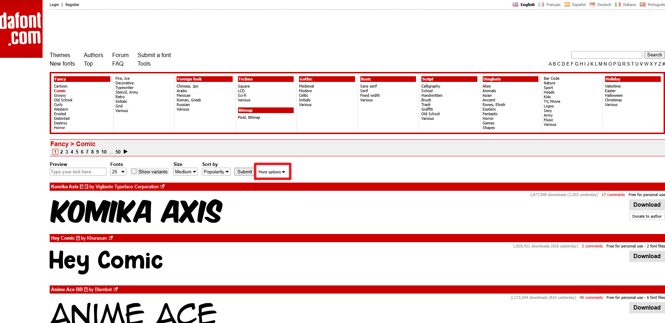665x323 pixels.
Task: Open Forum menu
Action: tap(121, 55)
